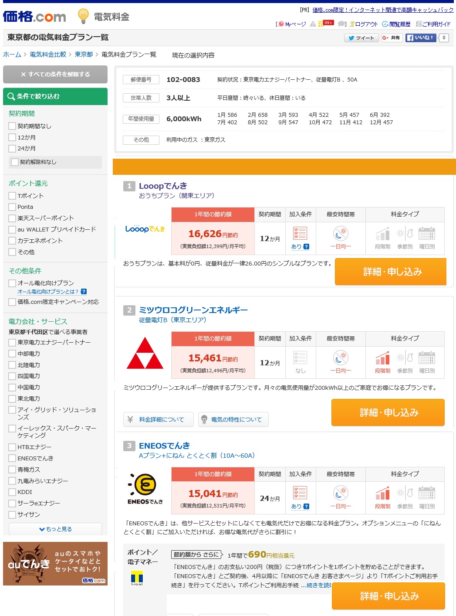Screen dimensions: 456x616
Task: Select 楽天スーパーポイント checkbox
Action: tap(12, 218)
